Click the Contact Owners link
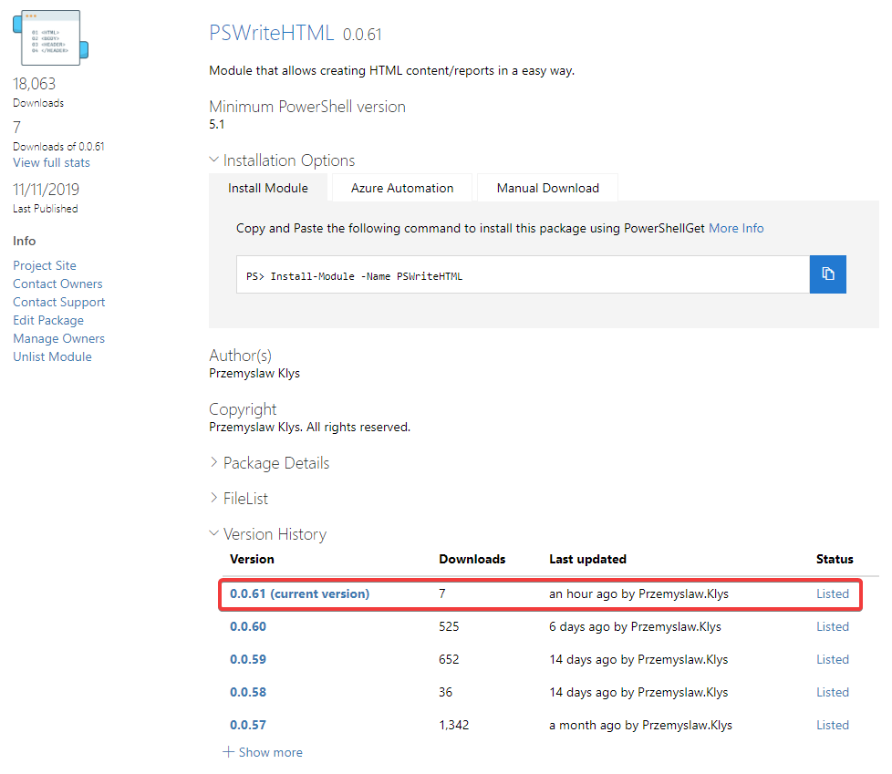Image resolution: width=892 pixels, height=774 pixels. [x=57, y=284]
